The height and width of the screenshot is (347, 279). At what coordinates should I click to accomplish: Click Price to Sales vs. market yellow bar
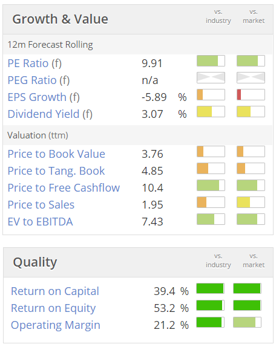(251, 203)
